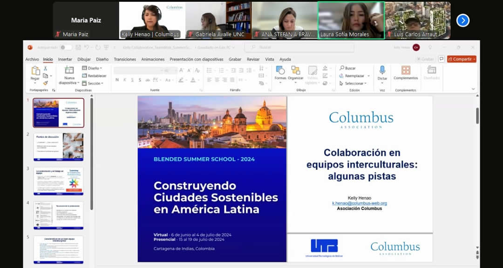Viewport: 503px width, 268px height.
Task: Collapse the ribbon with chevron
Action: (x=473, y=89)
